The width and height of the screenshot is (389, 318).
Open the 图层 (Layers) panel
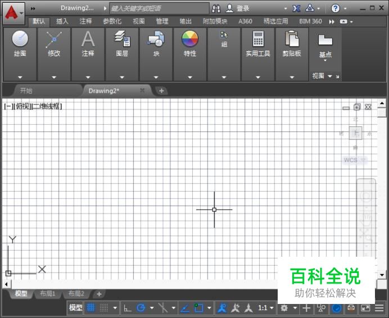tap(122, 44)
